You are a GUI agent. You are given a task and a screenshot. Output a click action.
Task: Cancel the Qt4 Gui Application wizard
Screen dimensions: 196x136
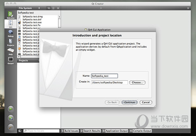point(146,102)
